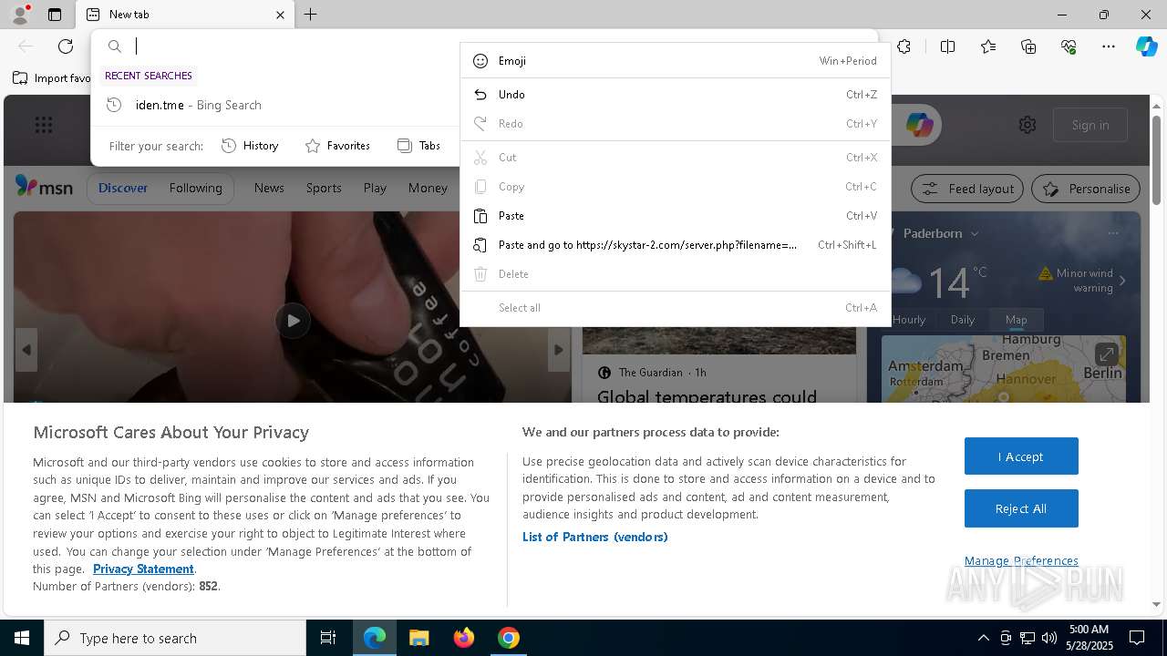Filter the search by Tabs
This screenshot has height=656, width=1167.
(x=419, y=146)
